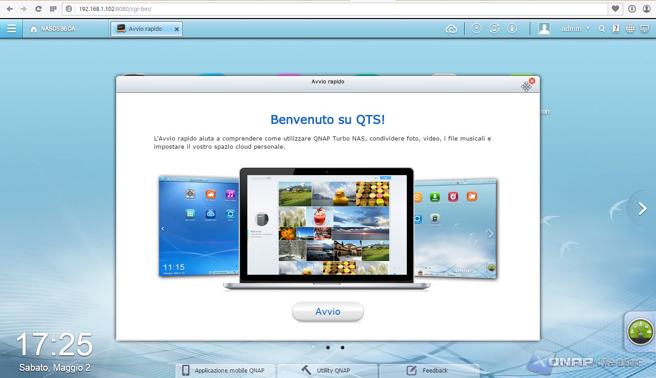Open background tasks clock icon
Screen dimensions: 656x378
click(476, 29)
